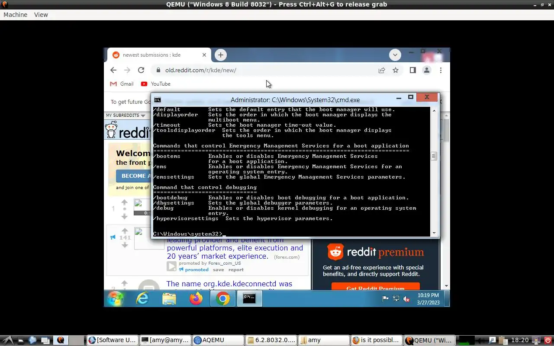Switch to the AQEMU host task

(x=218, y=340)
